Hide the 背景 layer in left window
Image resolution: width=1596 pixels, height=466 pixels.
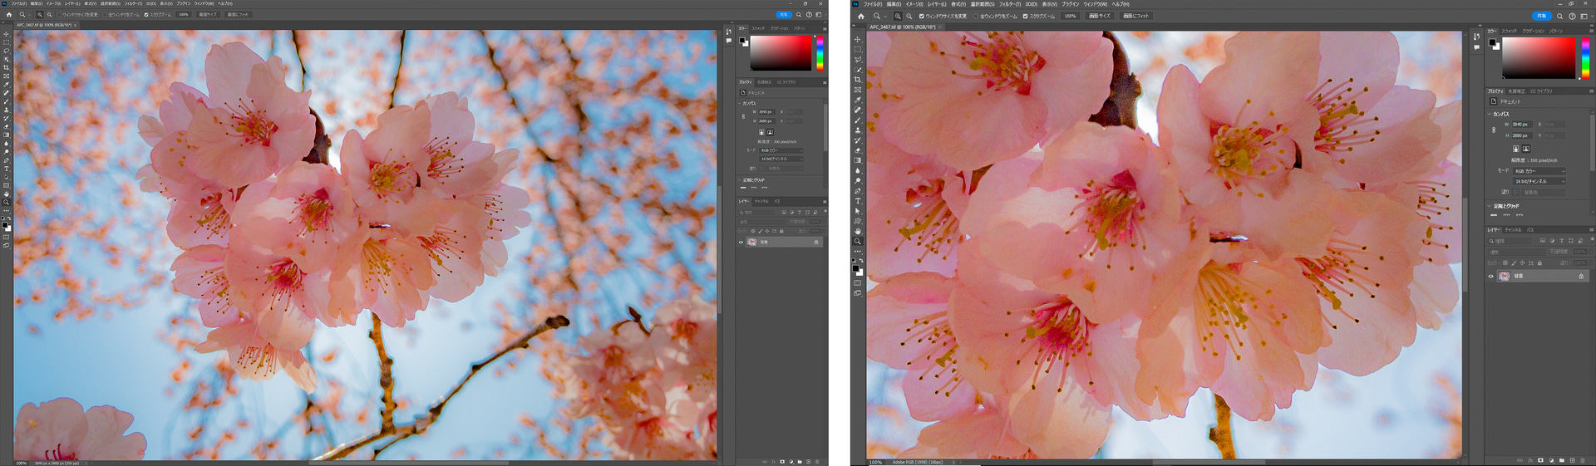(741, 242)
